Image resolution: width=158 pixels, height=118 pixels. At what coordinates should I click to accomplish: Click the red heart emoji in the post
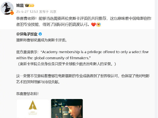pyautogui.click(x=93, y=24)
